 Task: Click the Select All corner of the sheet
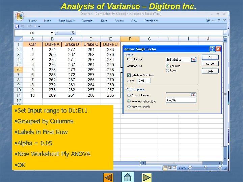click(19, 39)
